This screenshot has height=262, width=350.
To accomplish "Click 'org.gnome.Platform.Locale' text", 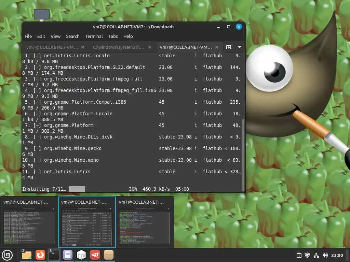I will [x=78, y=114].
